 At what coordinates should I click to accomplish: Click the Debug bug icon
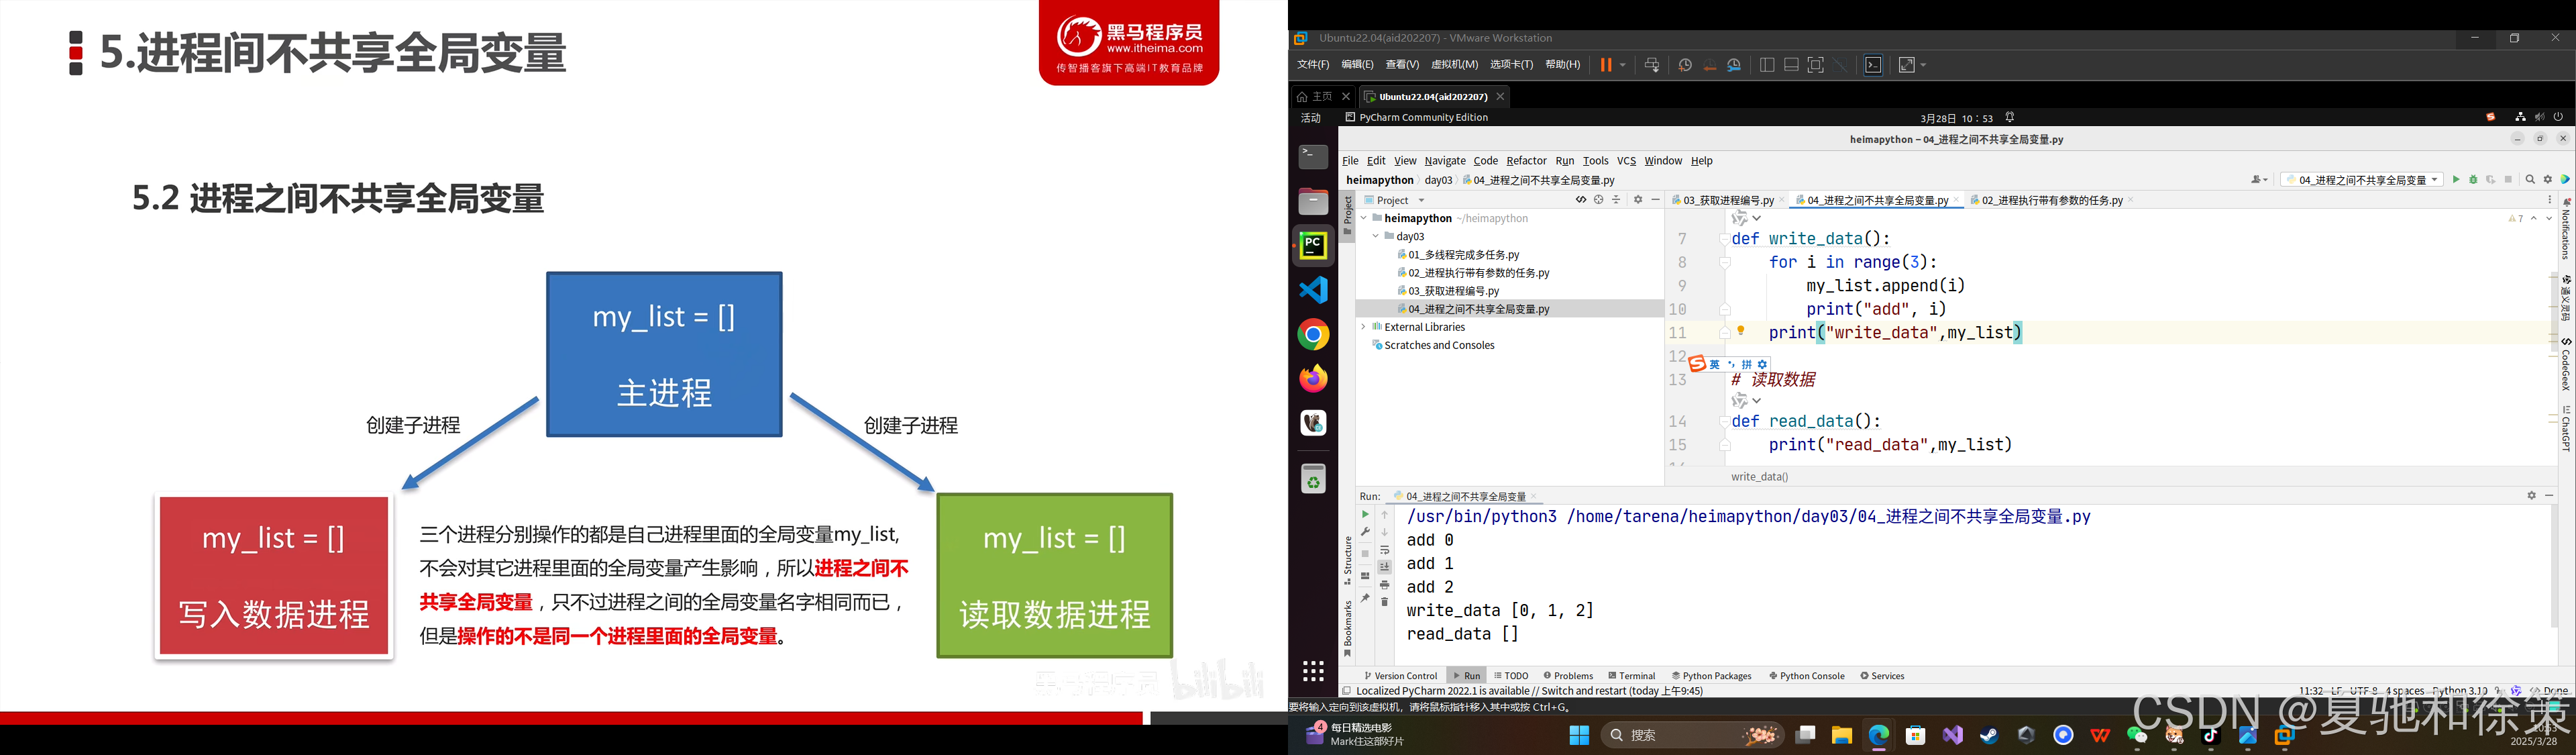click(2473, 180)
